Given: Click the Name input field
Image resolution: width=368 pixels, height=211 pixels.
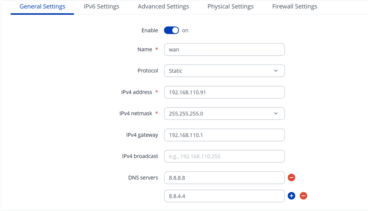Looking at the screenshot, I should (224, 49).
